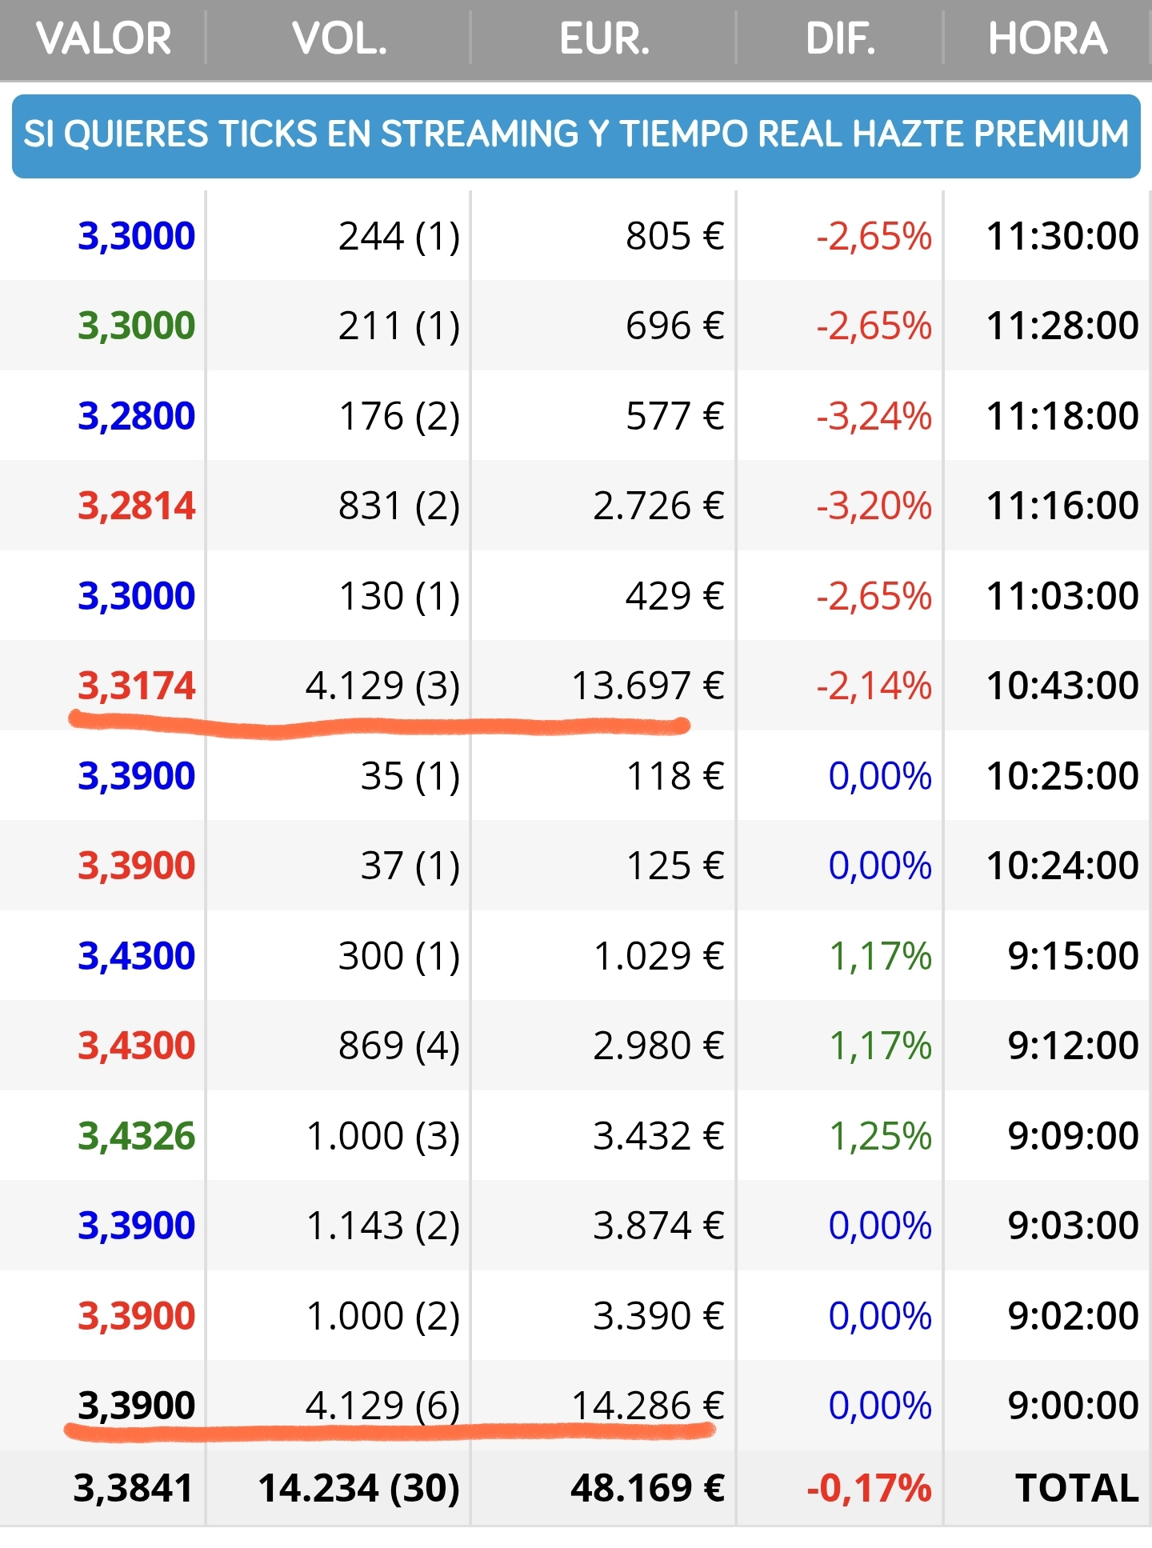This screenshot has width=1152, height=1548.
Task: Click the 2.726 € amount
Action: tap(658, 506)
